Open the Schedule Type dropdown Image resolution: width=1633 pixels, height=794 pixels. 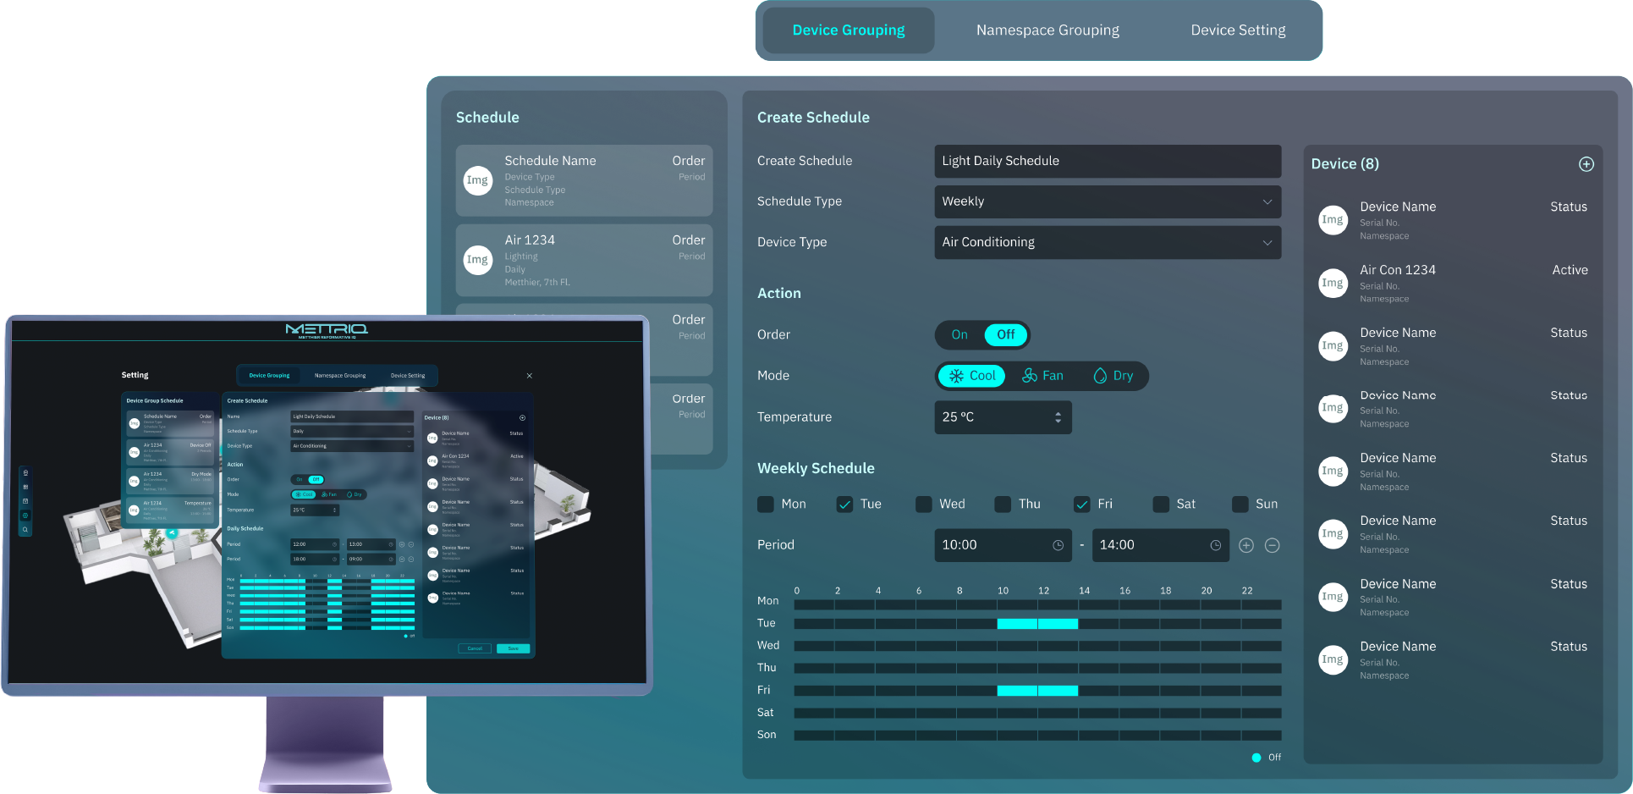1107,201
